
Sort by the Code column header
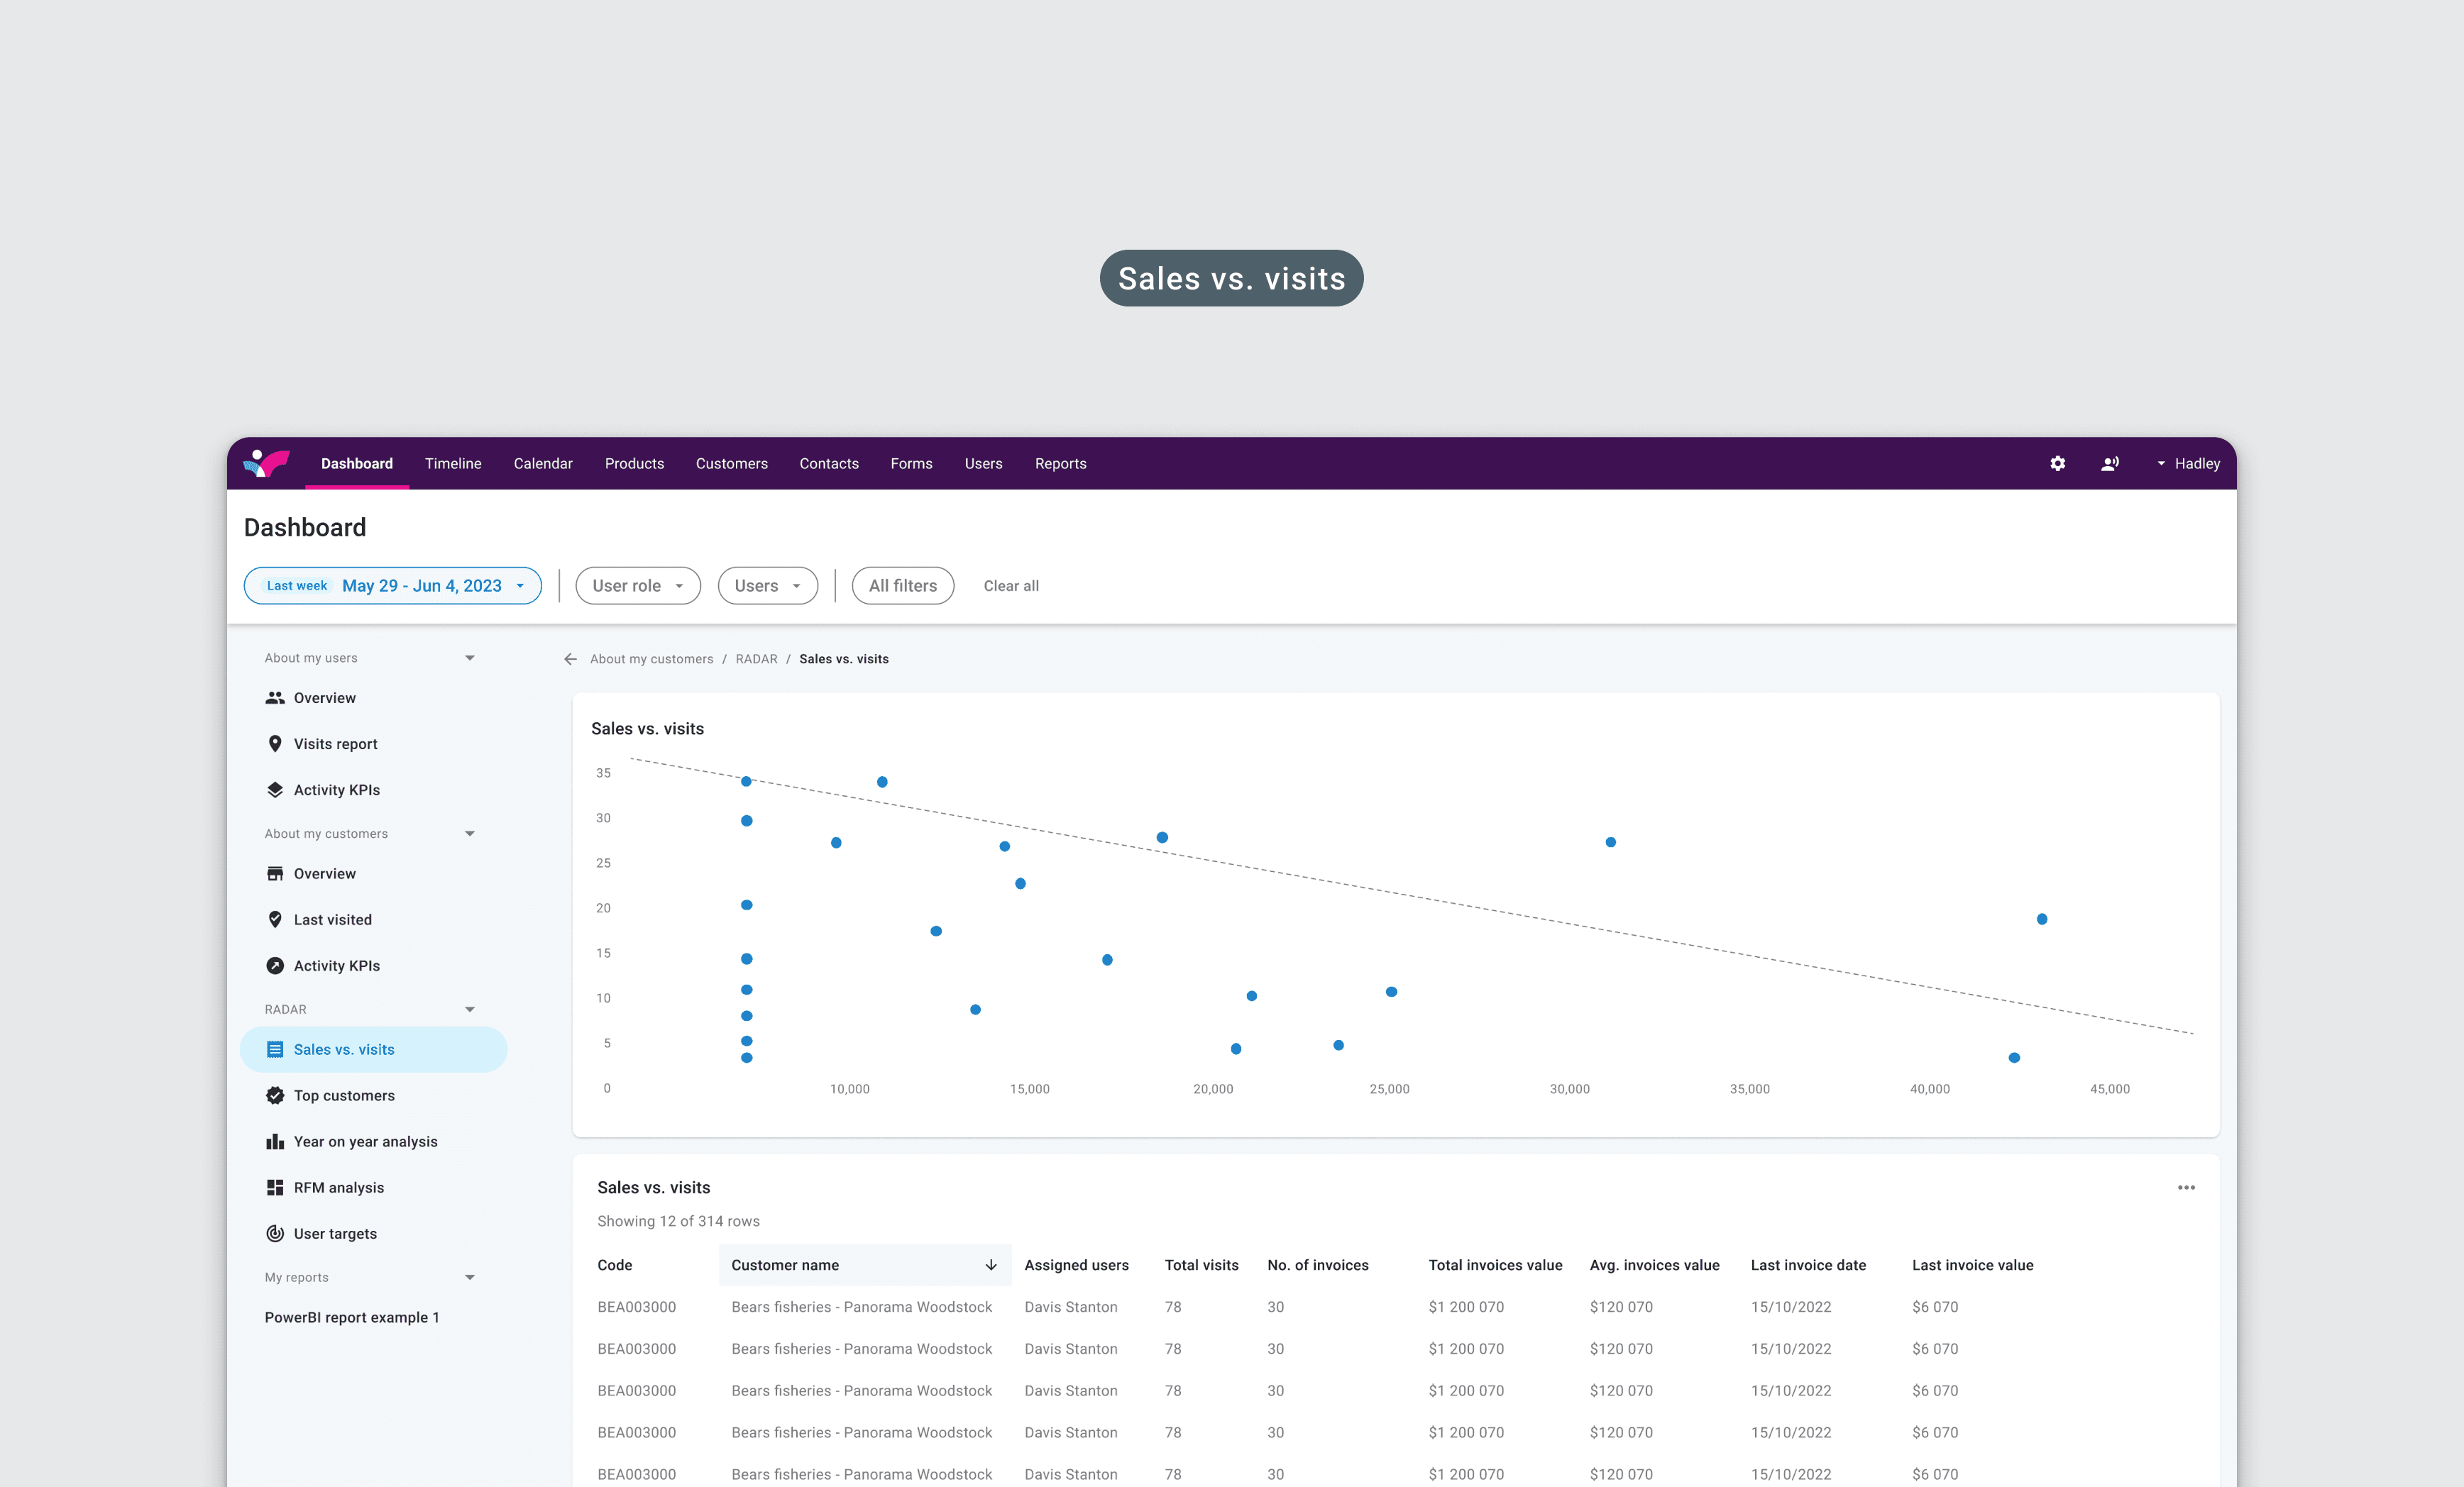(614, 1265)
